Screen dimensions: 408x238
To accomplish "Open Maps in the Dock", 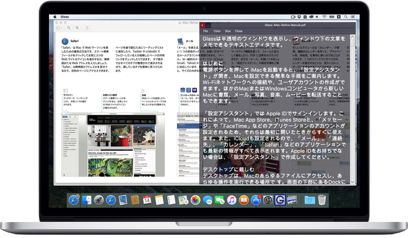I will [x=183, y=200].
